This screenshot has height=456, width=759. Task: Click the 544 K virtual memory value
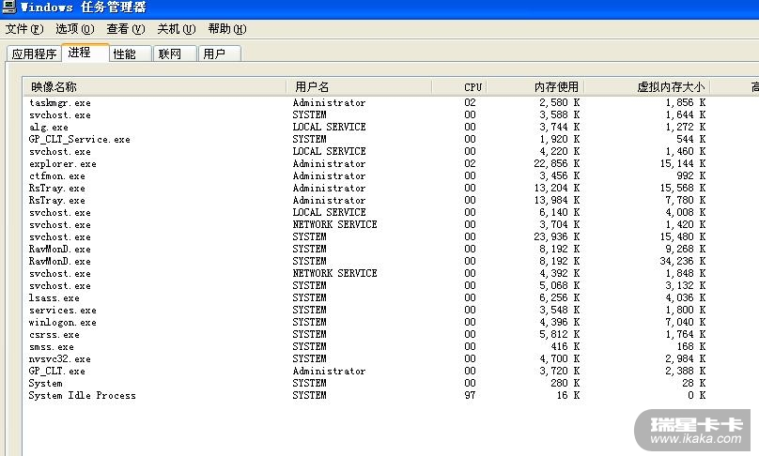[690, 139]
